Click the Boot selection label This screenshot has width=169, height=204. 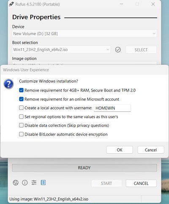click(25, 43)
